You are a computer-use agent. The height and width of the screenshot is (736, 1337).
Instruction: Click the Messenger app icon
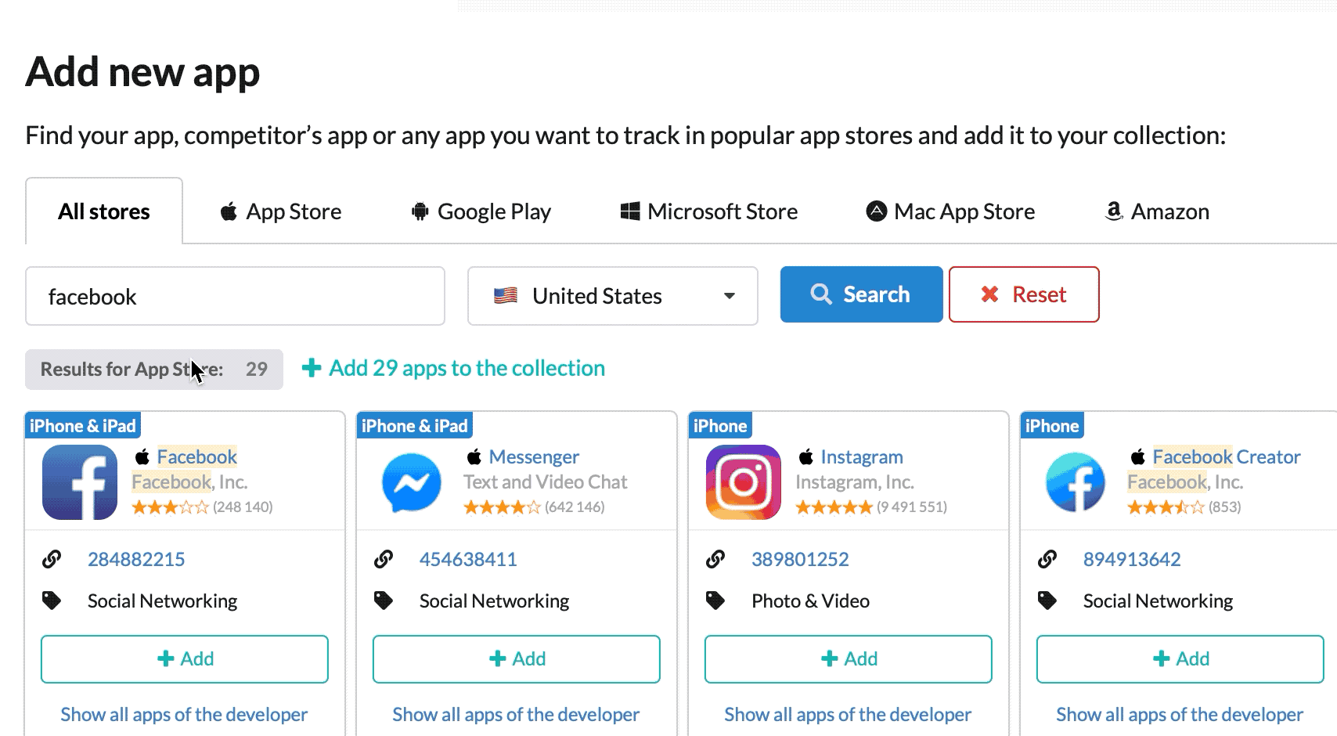412,482
